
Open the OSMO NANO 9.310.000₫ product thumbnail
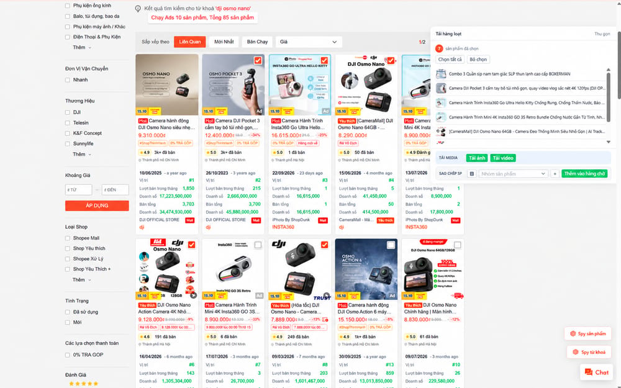pyautogui.click(x=166, y=84)
